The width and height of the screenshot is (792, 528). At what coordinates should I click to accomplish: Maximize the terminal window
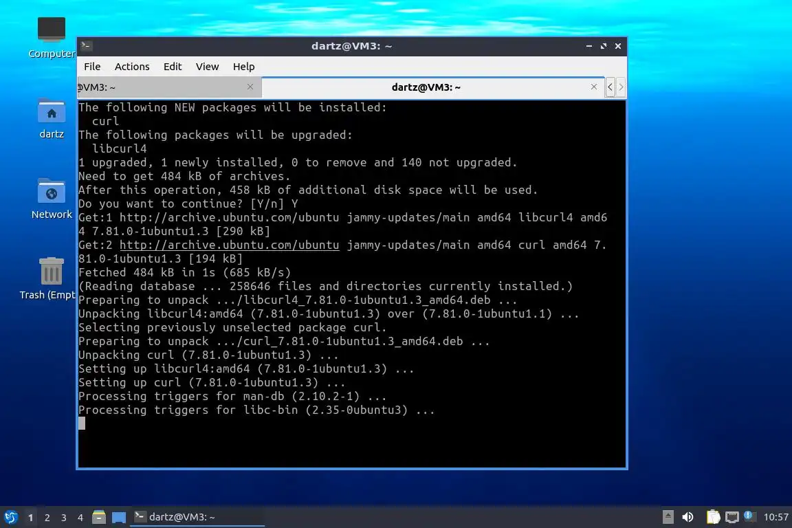(604, 46)
